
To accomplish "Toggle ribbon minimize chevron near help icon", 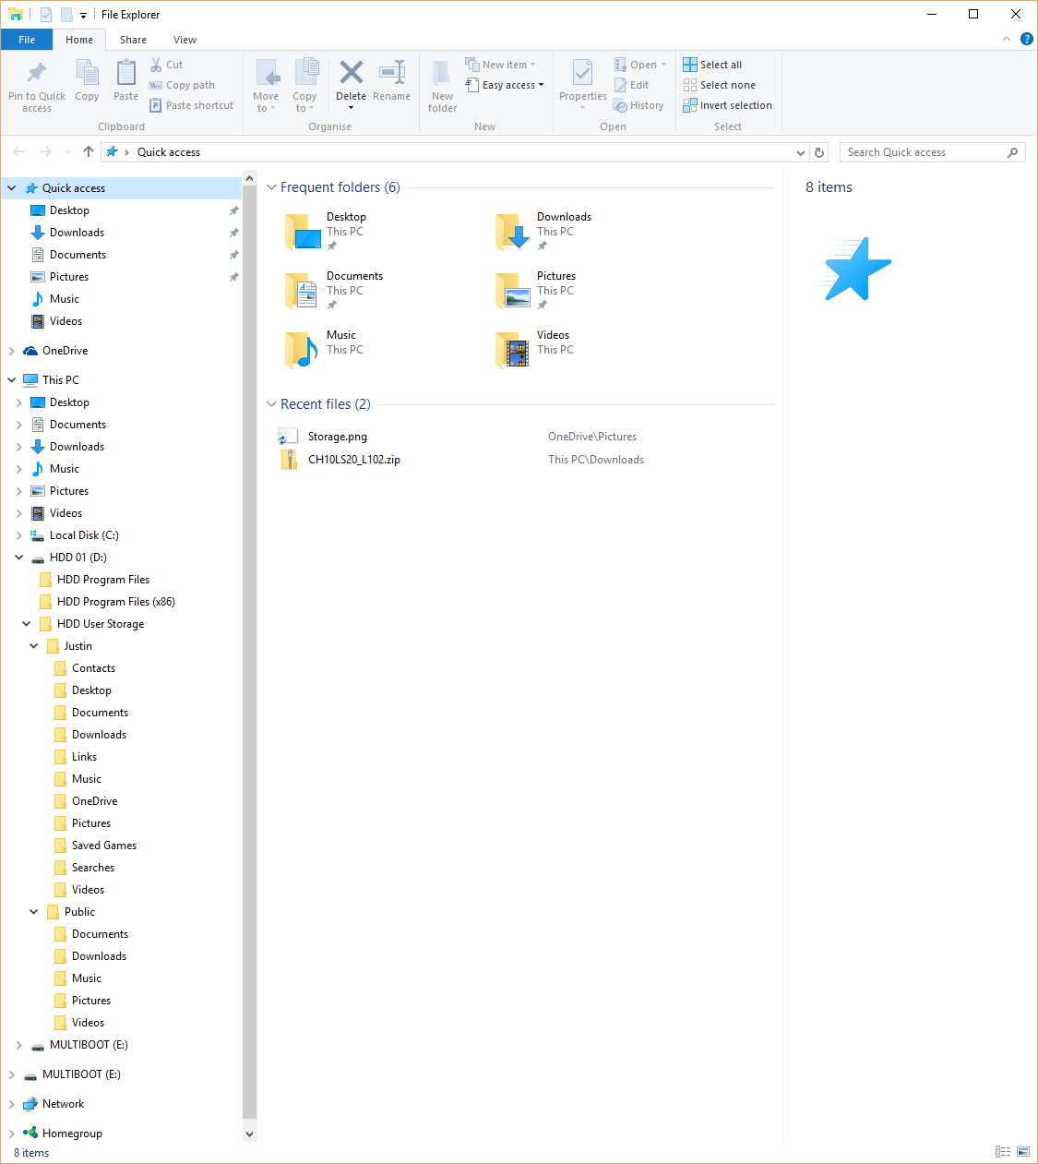I will (x=1007, y=40).
